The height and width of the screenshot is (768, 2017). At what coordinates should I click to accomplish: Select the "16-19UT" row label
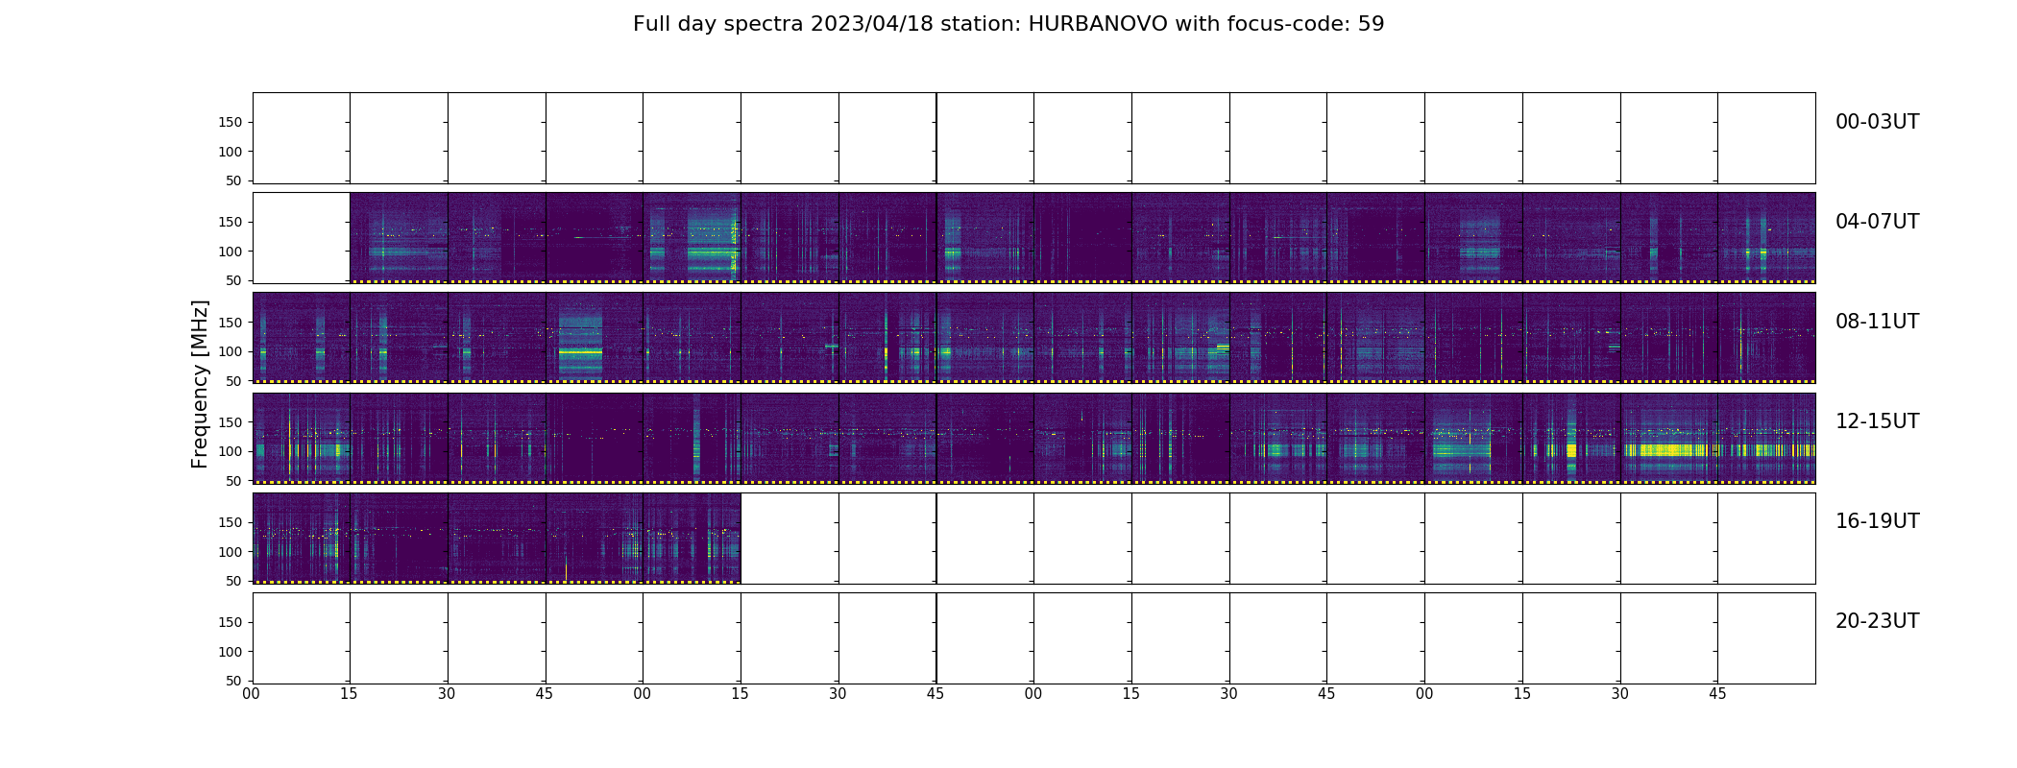(1877, 521)
